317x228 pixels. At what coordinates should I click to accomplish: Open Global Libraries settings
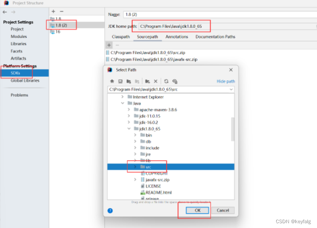[25, 80]
